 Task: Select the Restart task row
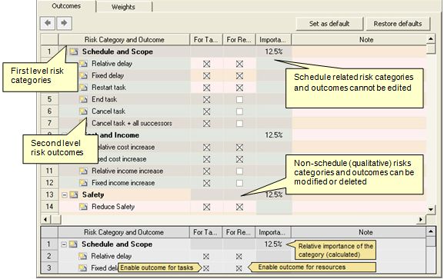[234, 88]
